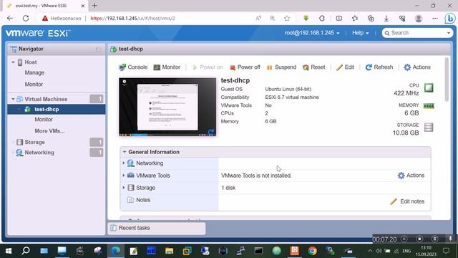
Task: Click the browser address bar URL
Action: [132, 18]
